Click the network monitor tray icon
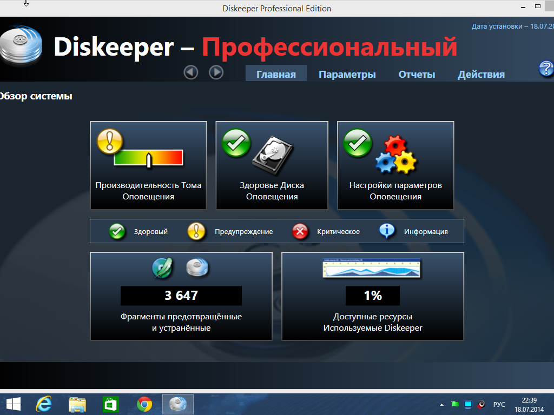Viewport: 554px width, 415px height. (x=468, y=404)
